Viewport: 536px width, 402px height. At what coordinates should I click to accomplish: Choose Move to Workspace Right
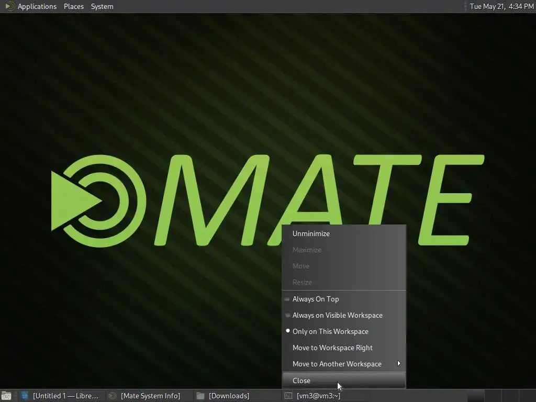pyautogui.click(x=344, y=348)
